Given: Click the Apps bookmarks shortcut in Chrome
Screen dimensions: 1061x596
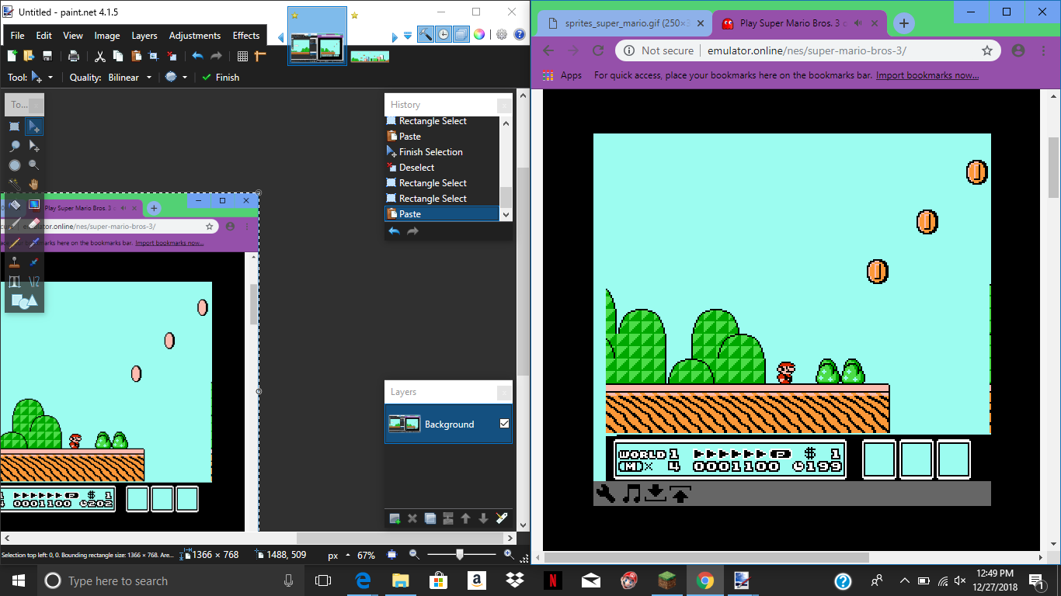Looking at the screenshot, I should click(x=562, y=75).
